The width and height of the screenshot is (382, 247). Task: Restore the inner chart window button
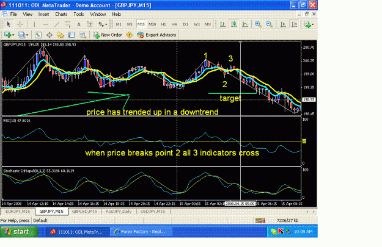[307, 14]
